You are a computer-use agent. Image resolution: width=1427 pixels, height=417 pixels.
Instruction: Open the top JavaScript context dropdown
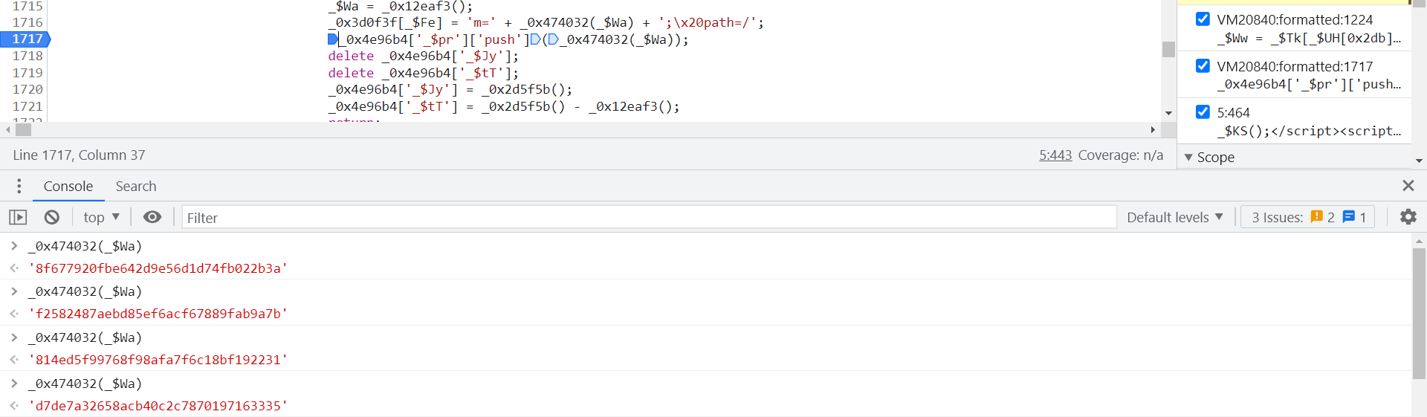click(101, 217)
